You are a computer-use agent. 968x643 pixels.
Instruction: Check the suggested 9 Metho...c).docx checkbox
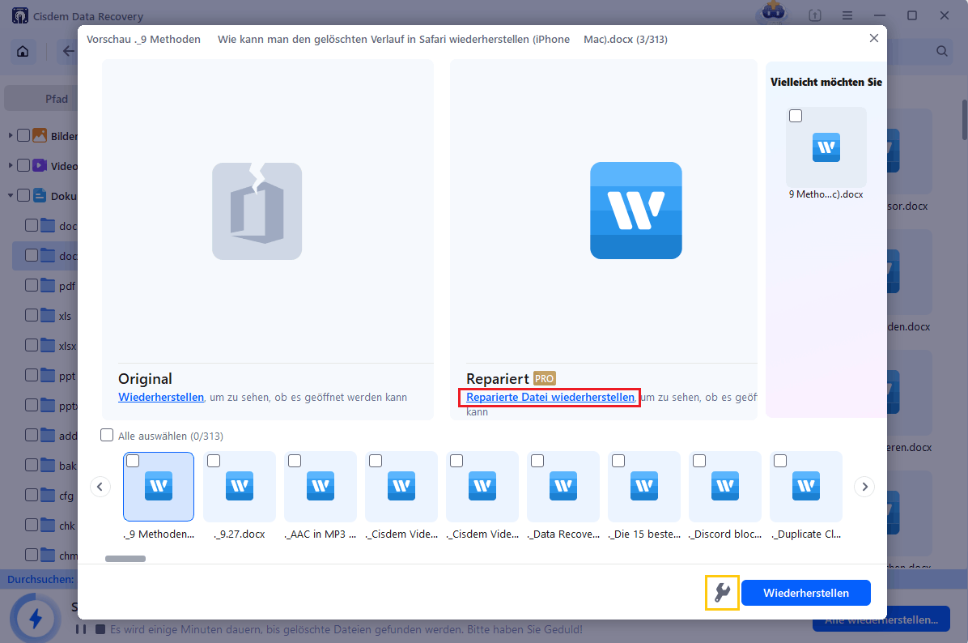795,116
